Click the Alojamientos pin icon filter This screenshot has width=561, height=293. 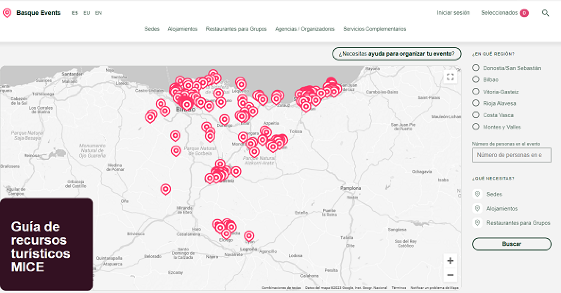(x=477, y=208)
